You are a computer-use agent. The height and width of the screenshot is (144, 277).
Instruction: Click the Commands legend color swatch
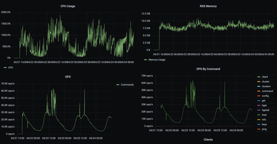(x=118, y=85)
